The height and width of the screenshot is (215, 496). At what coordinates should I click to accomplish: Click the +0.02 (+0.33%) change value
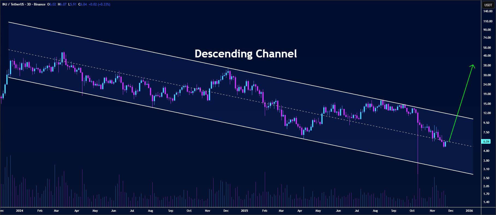click(x=99, y=4)
